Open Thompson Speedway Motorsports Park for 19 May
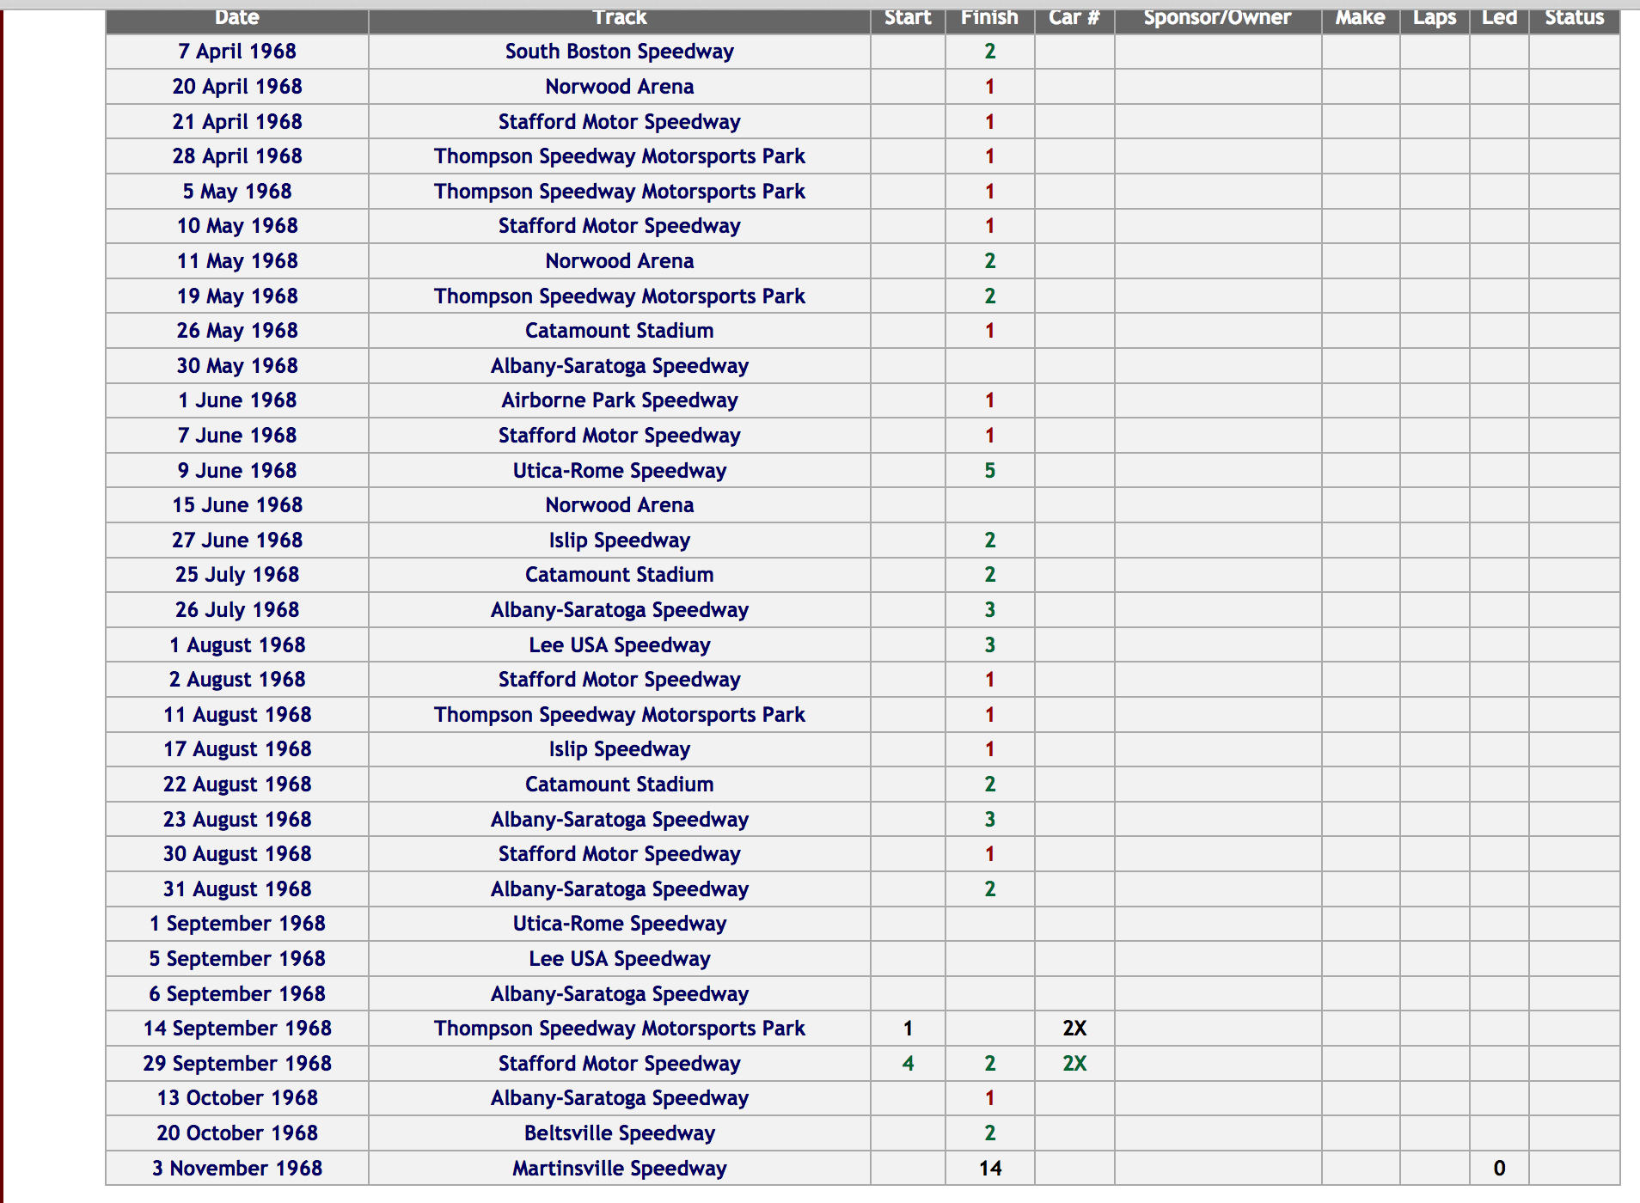 619,296
